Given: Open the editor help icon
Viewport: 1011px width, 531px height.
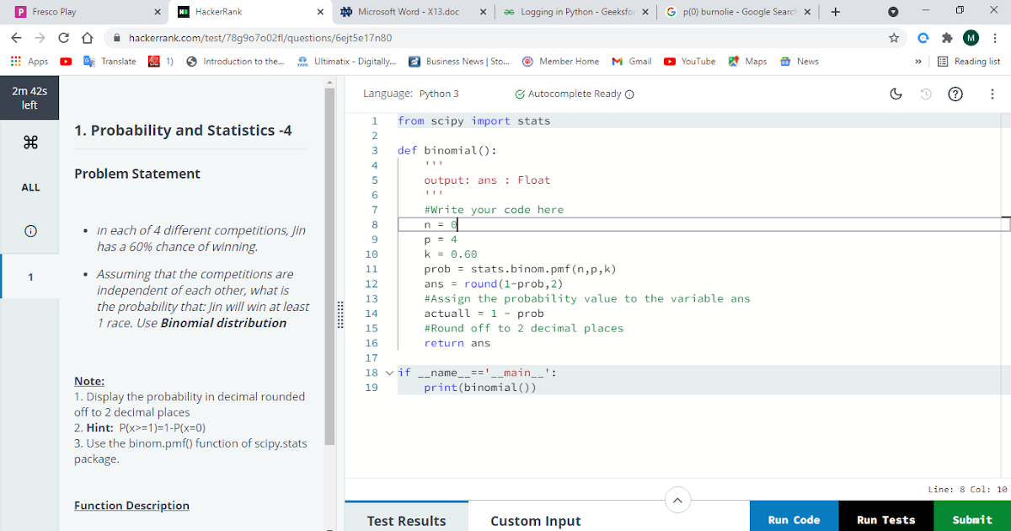Looking at the screenshot, I should pos(955,94).
